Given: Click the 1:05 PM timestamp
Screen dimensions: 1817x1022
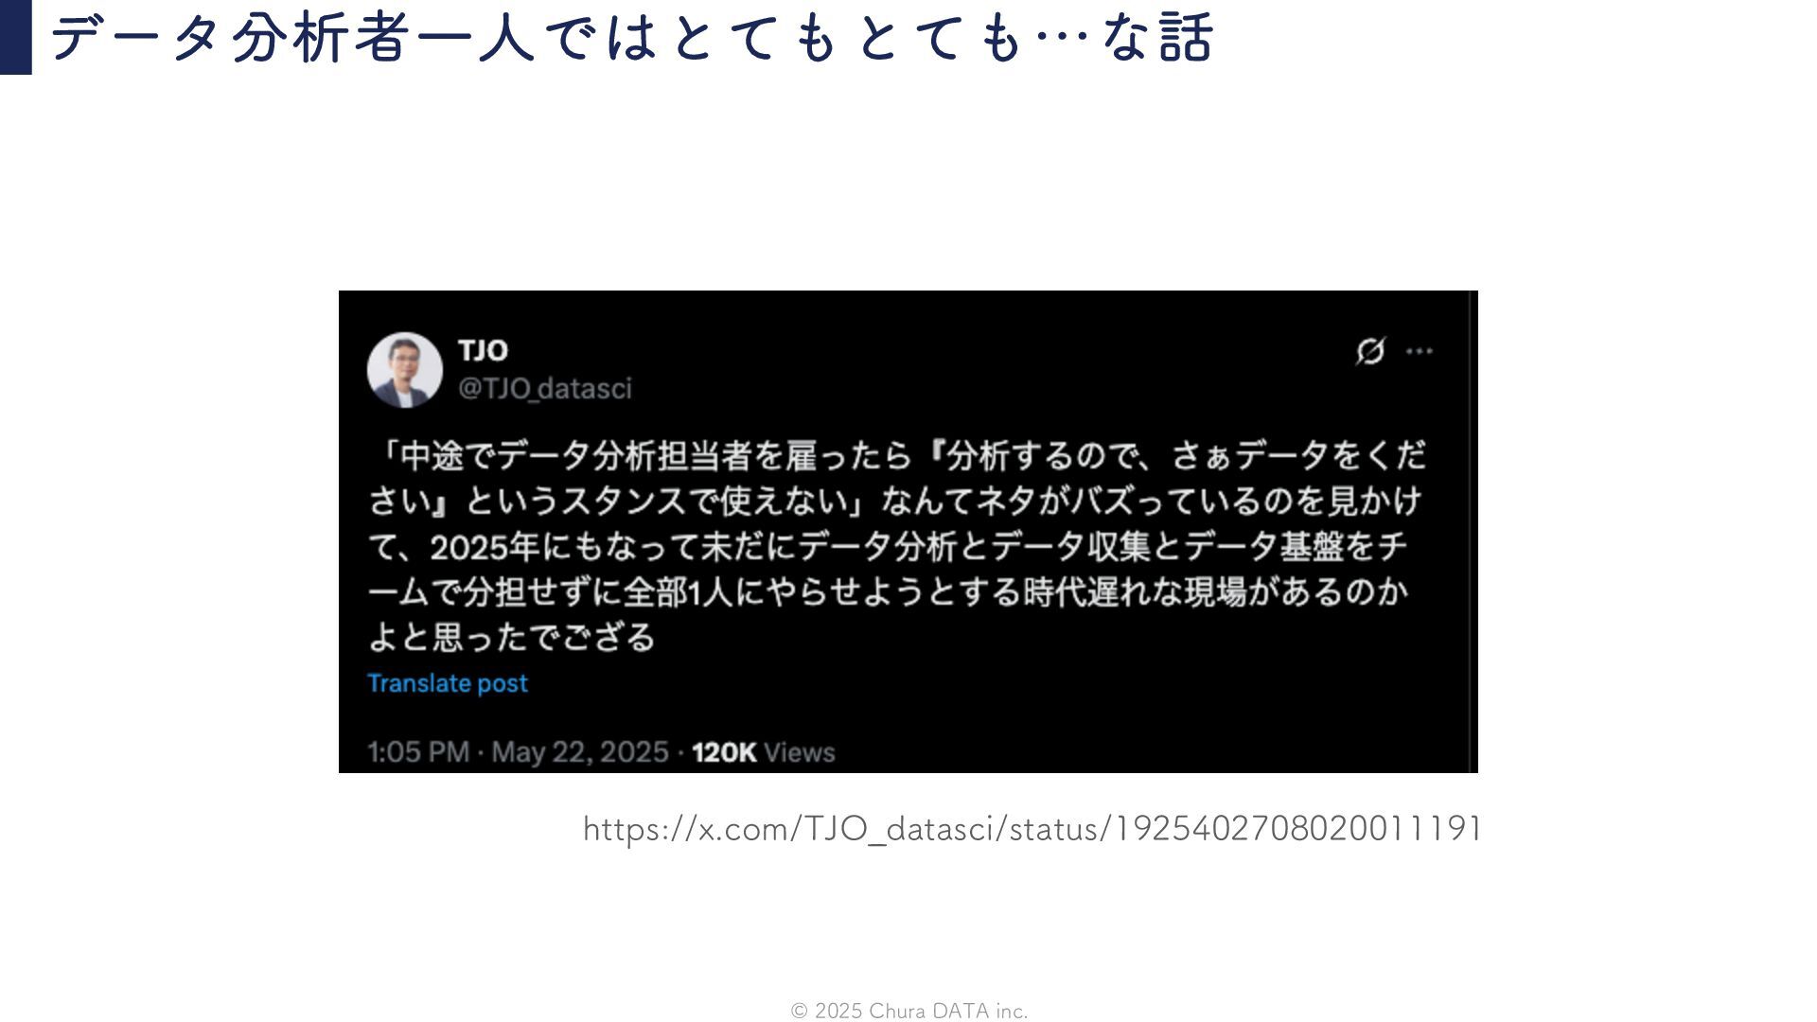Looking at the screenshot, I should [418, 752].
